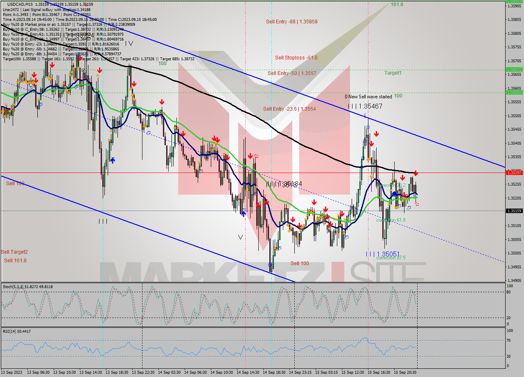Viewport: 524px width, 377px height.
Task: Select the 'Sell Entry -50 | 1.3567' label
Action: coord(292,73)
